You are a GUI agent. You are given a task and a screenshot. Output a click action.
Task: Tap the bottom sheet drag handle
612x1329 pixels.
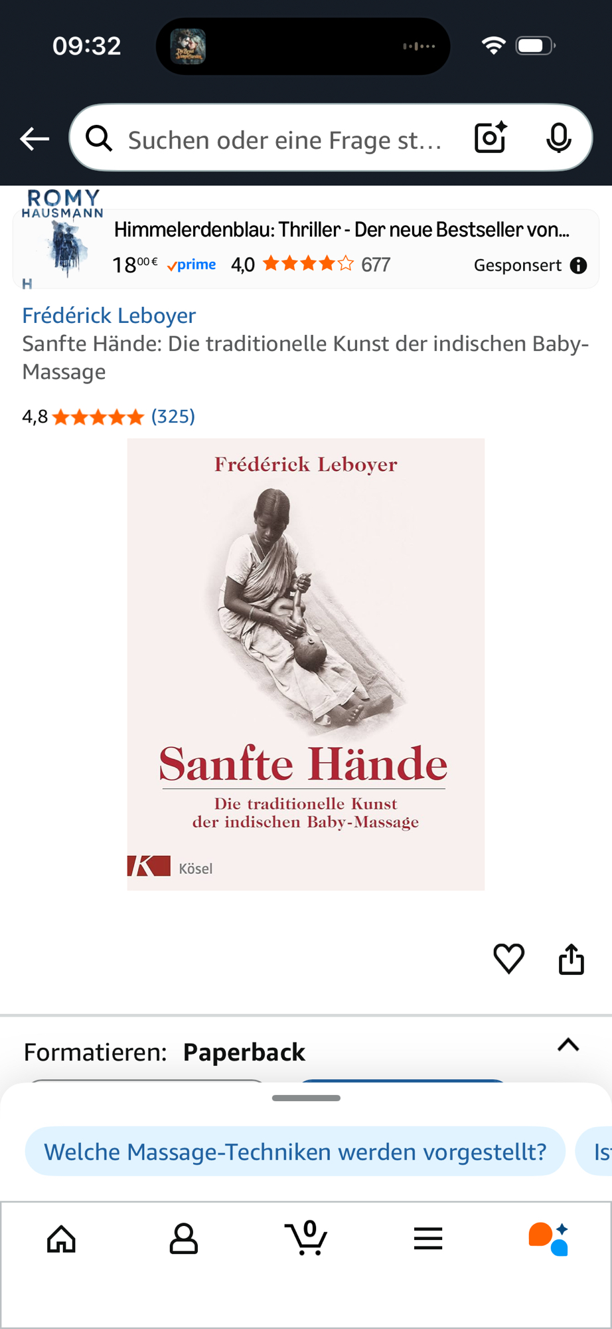click(x=306, y=1098)
